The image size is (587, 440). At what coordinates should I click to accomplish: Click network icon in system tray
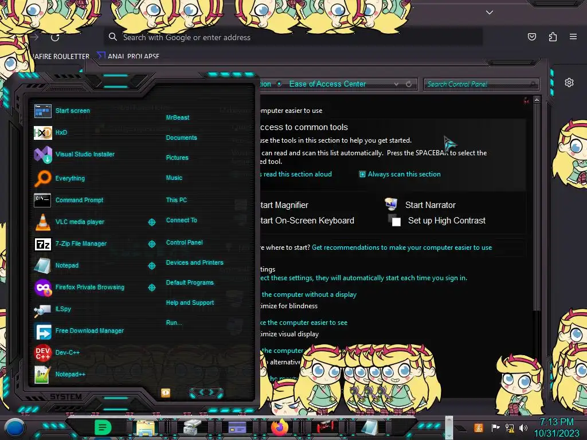(x=510, y=427)
